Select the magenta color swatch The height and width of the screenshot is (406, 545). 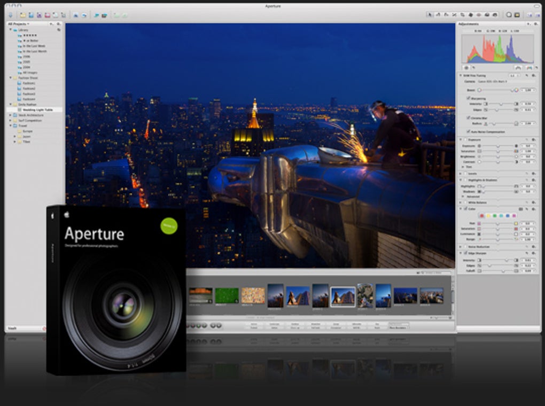tap(513, 216)
